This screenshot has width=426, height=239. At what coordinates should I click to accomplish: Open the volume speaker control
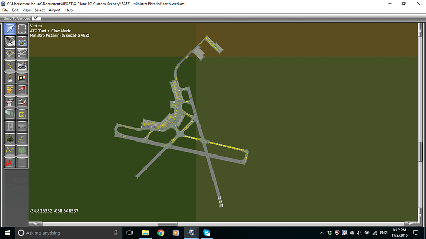(360, 233)
